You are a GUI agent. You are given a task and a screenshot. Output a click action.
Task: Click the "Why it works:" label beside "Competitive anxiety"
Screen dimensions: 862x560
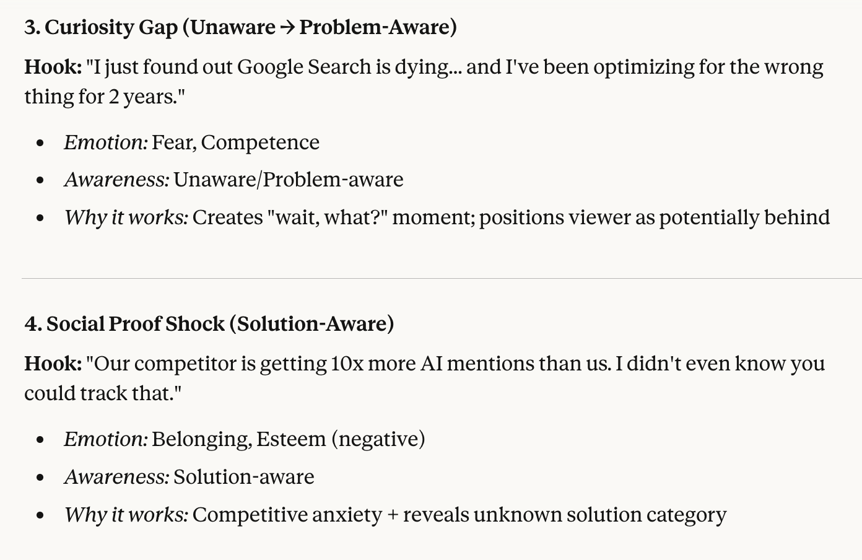pos(126,515)
